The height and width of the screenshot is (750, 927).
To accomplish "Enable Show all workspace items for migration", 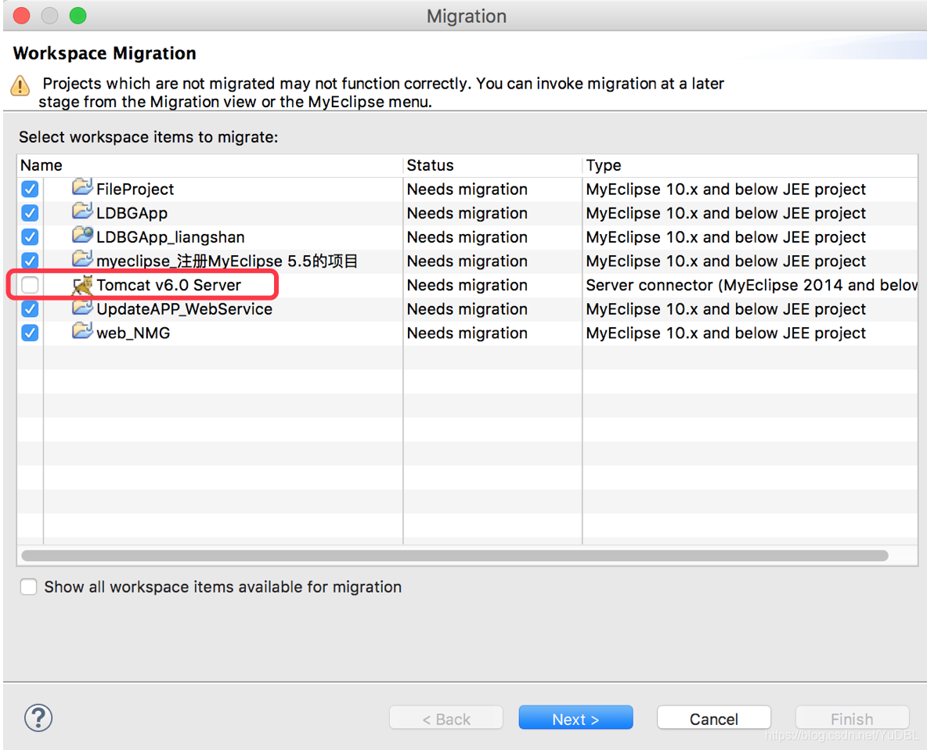I will click(28, 587).
